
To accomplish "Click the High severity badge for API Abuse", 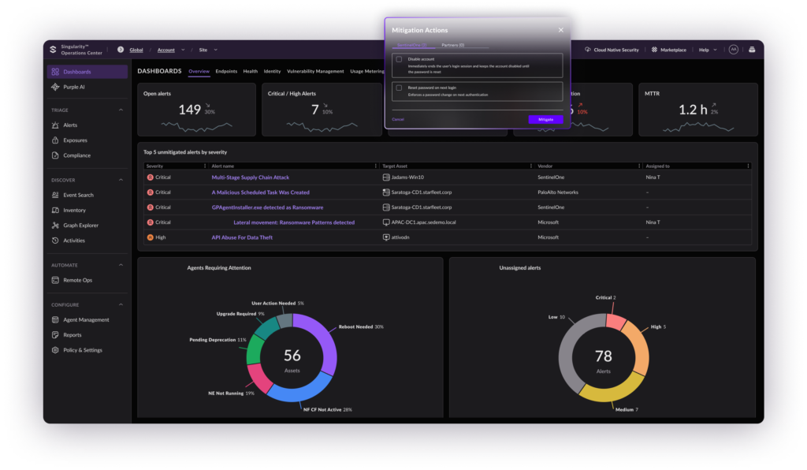I will coord(151,237).
